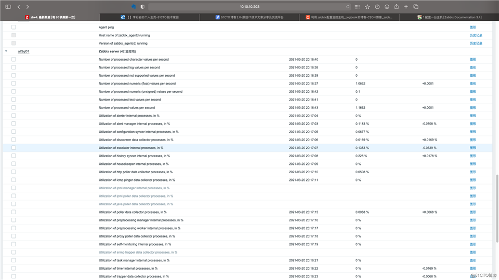Screen dimensions: 499x280
Task: Check the self-monitoring processes row checkbox
Action: click(x=14, y=244)
